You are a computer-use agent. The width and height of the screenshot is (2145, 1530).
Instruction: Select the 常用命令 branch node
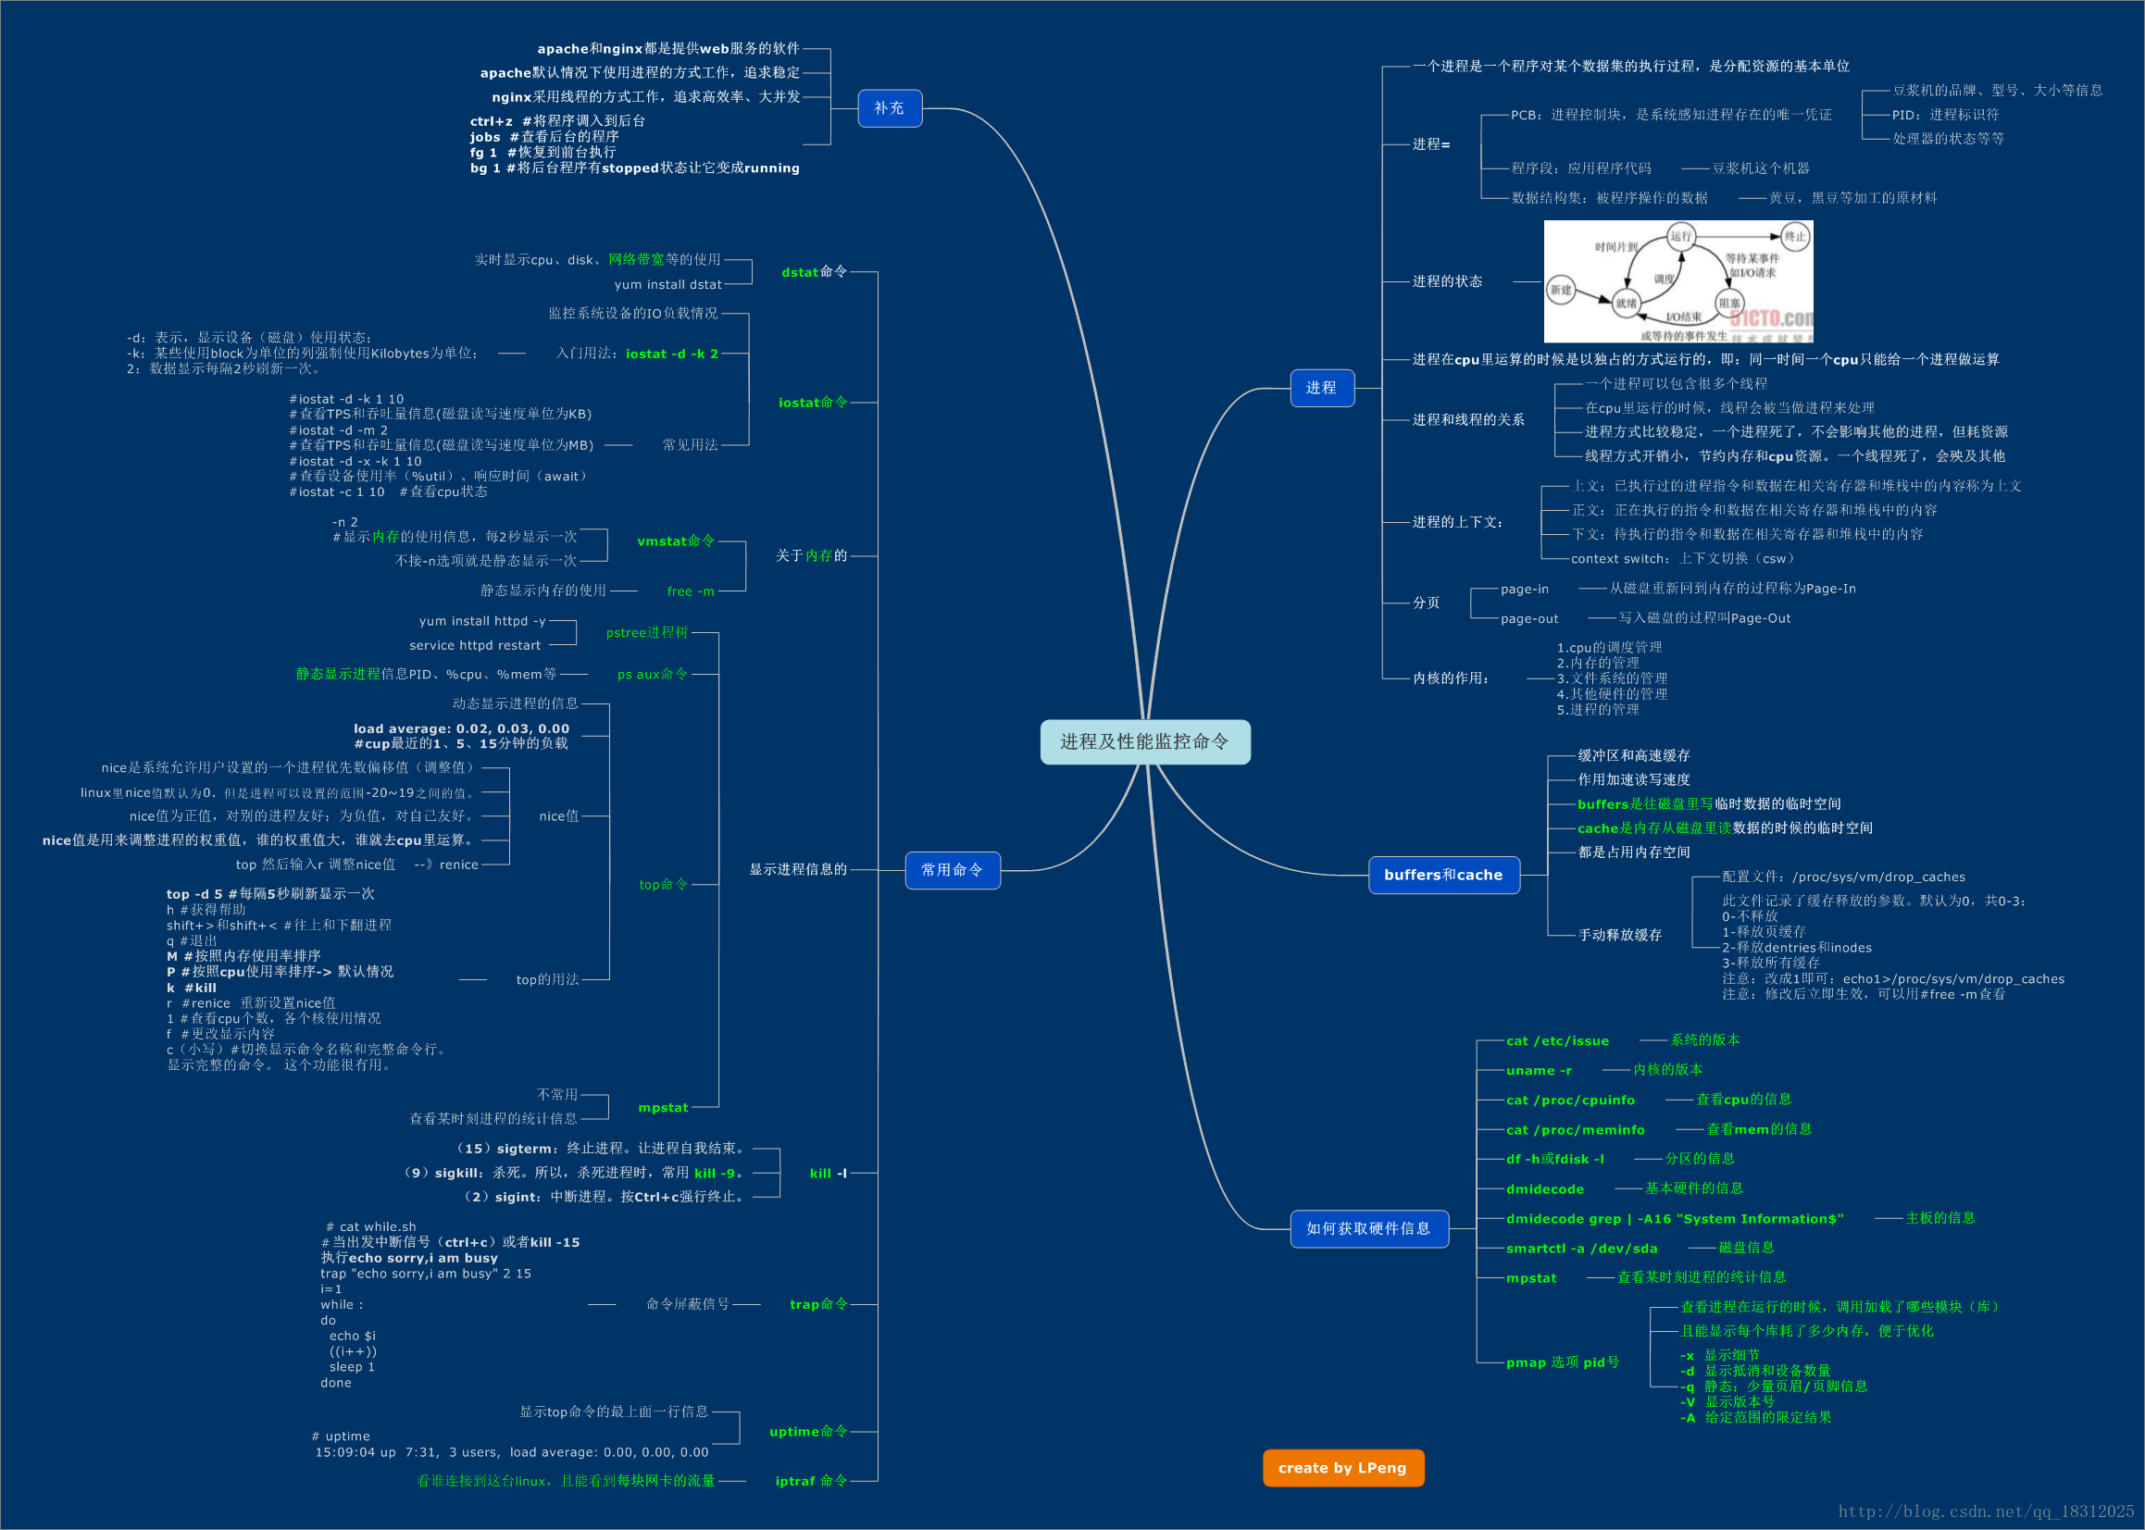pos(953,869)
